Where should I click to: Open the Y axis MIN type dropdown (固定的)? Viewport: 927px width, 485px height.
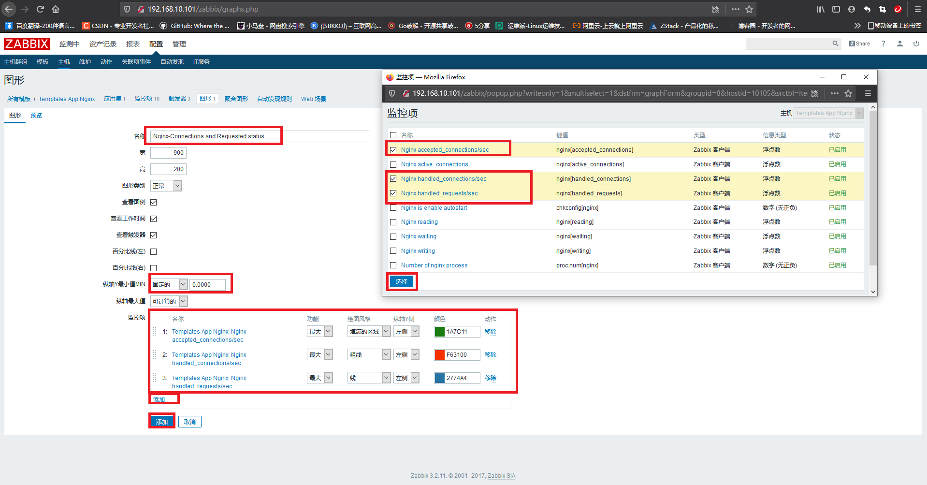pos(169,284)
